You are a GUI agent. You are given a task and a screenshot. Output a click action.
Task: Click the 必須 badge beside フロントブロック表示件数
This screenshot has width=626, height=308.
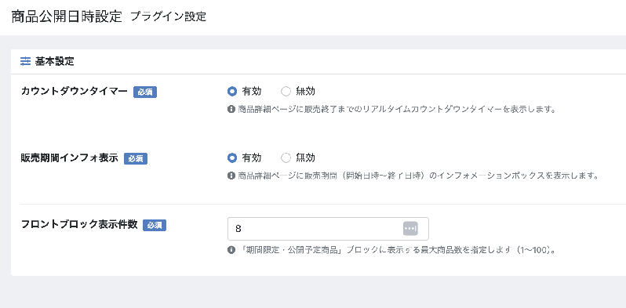tap(155, 226)
